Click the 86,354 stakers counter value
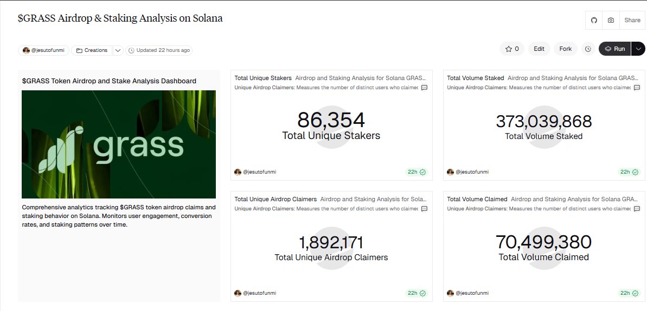 tap(331, 120)
